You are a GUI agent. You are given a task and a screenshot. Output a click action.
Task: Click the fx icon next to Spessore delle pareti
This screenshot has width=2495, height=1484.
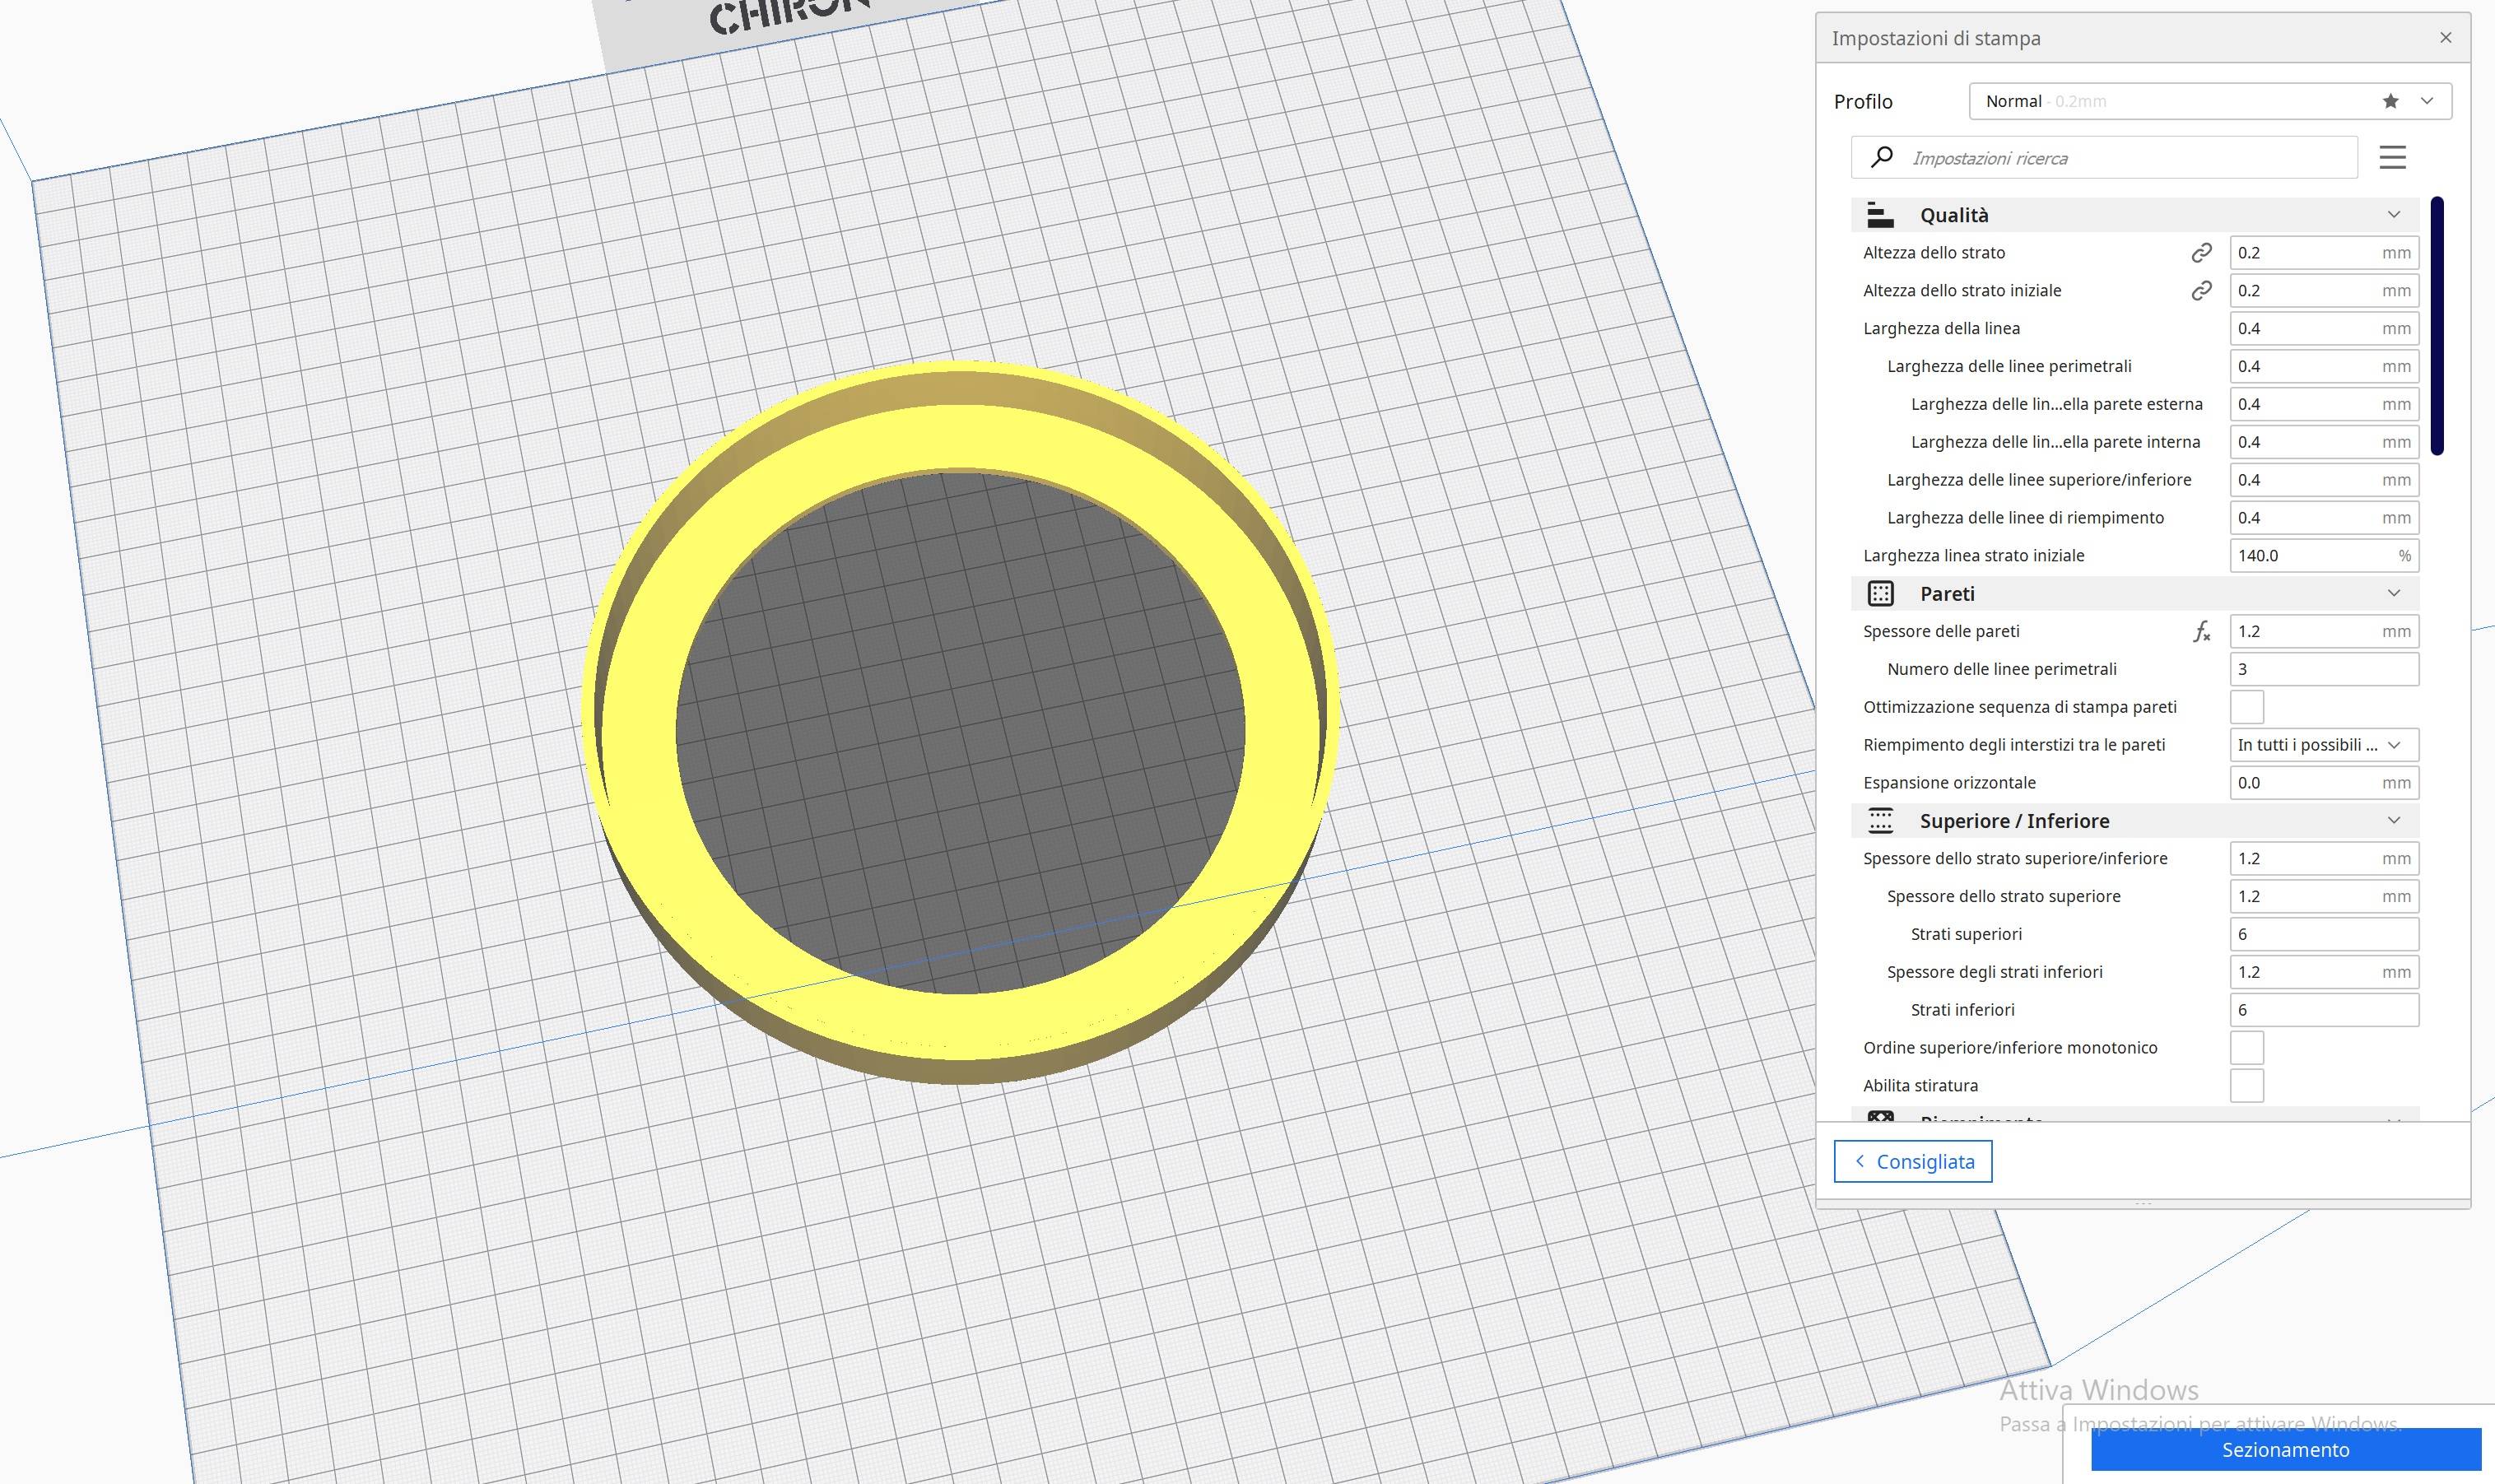2202,631
